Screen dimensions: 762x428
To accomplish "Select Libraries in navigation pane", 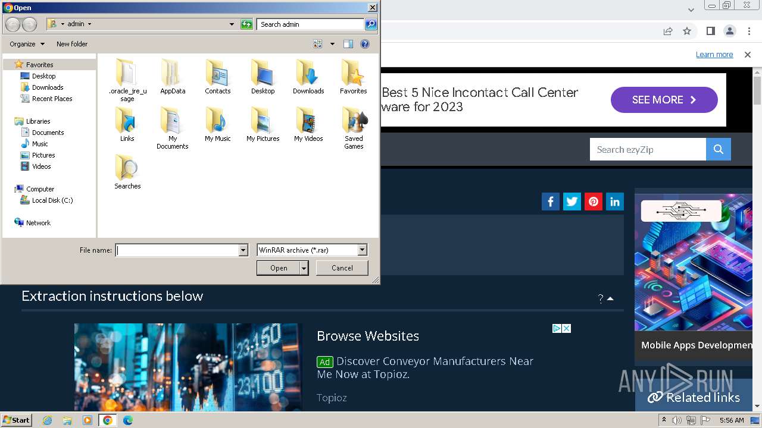I will [38, 121].
